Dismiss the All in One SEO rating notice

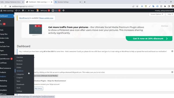tap(172, 51)
